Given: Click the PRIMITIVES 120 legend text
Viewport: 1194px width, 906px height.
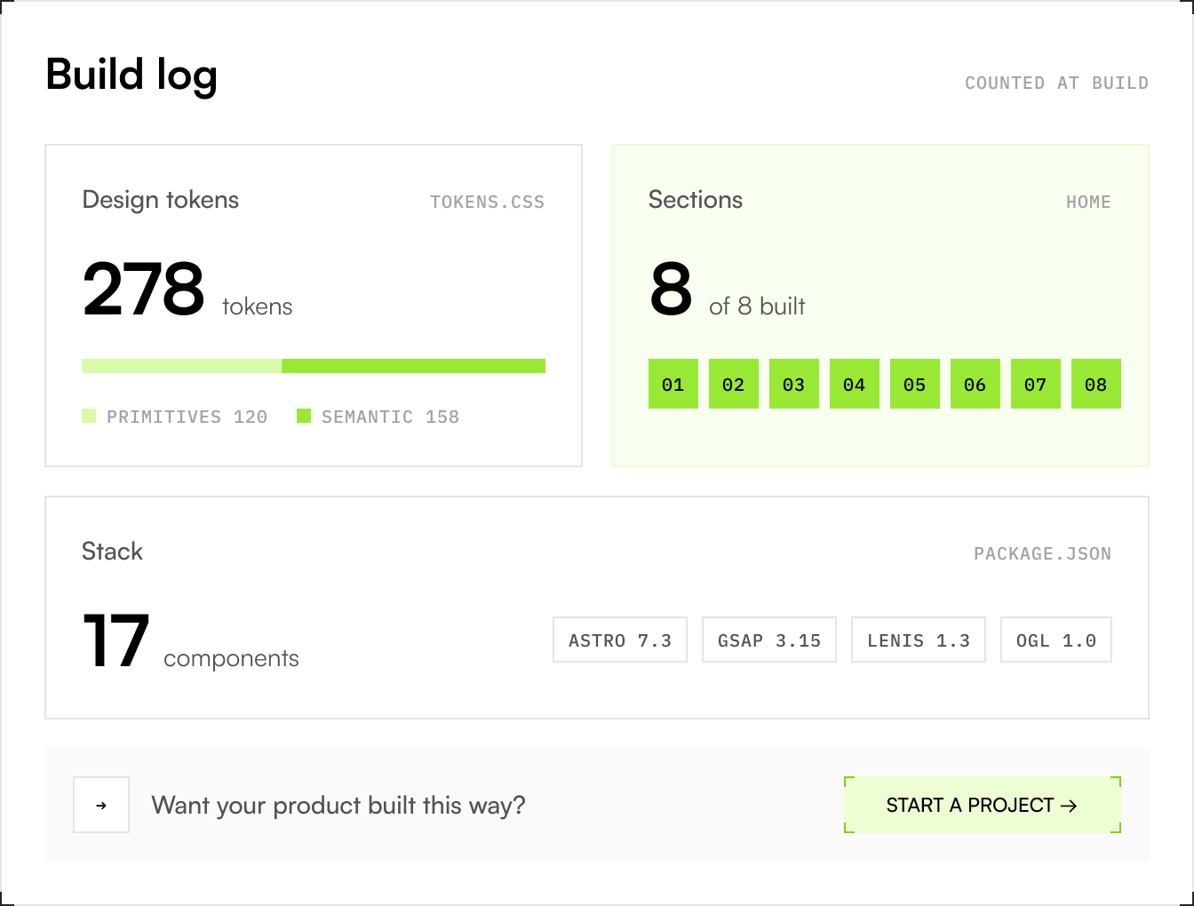Looking at the screenshot, I should pyautogui.click(x=187, y=417).
